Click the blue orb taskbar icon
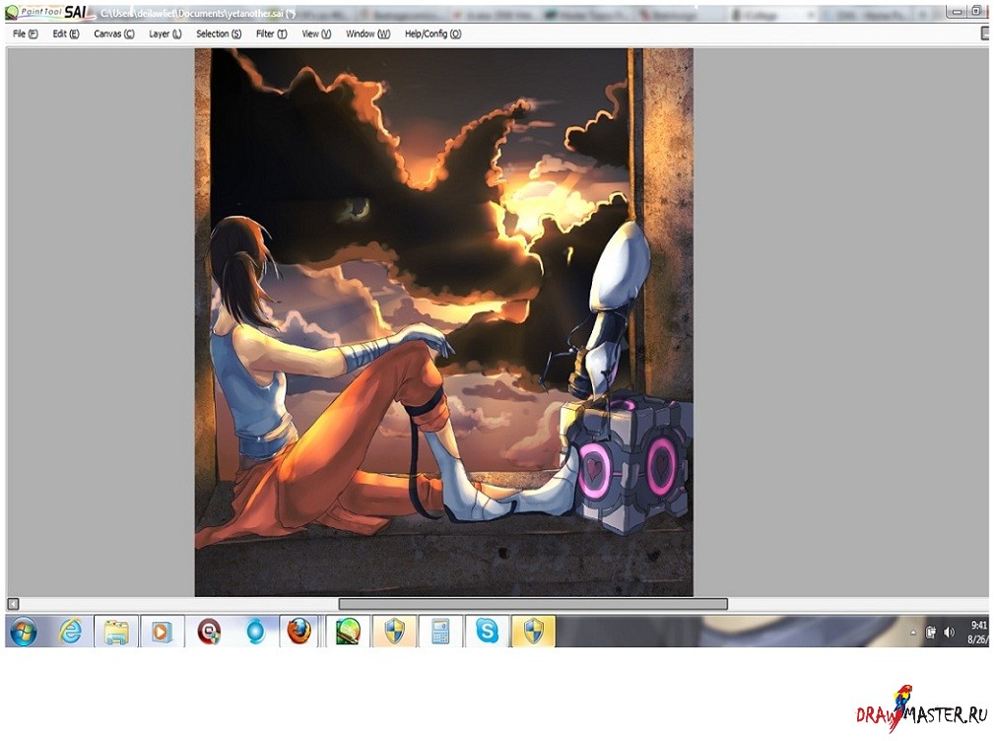Image resolution: width=995 pixels, height=741 pixels. tap(255, 632)
